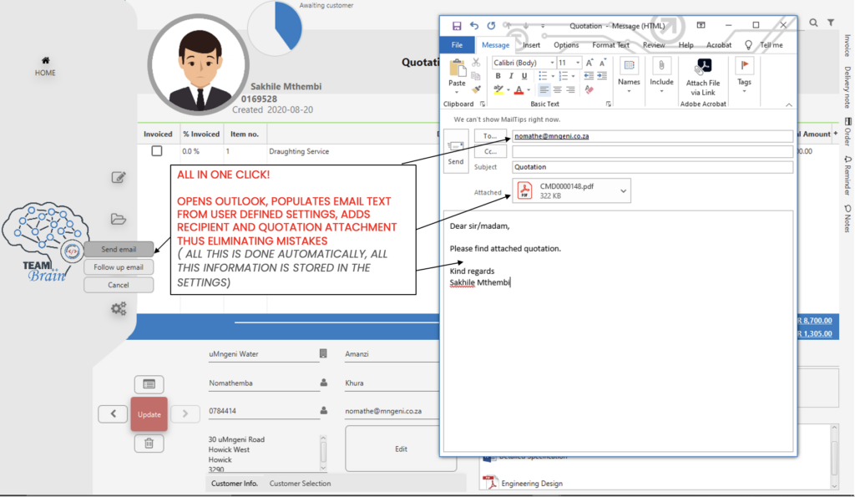
Task: Apply bold formatting in Outlook
Action: point(498,76)
